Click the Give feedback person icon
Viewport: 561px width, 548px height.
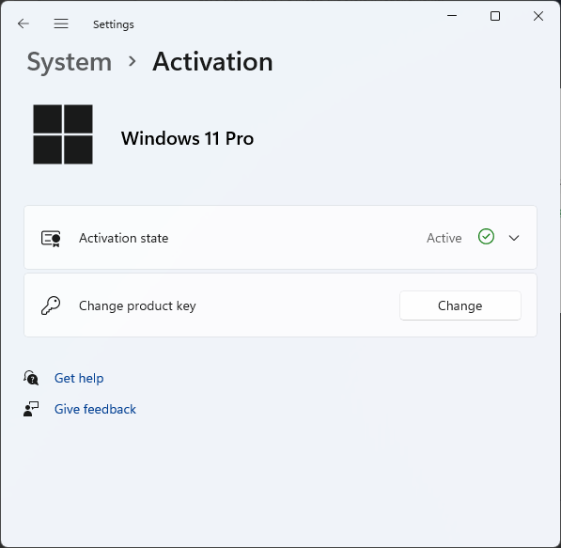tap(31, 409)
